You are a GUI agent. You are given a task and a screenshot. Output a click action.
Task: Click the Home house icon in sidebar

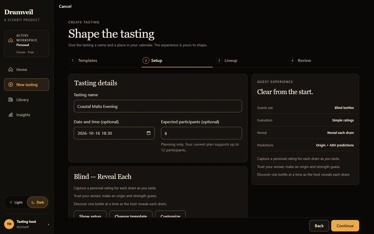11,69
